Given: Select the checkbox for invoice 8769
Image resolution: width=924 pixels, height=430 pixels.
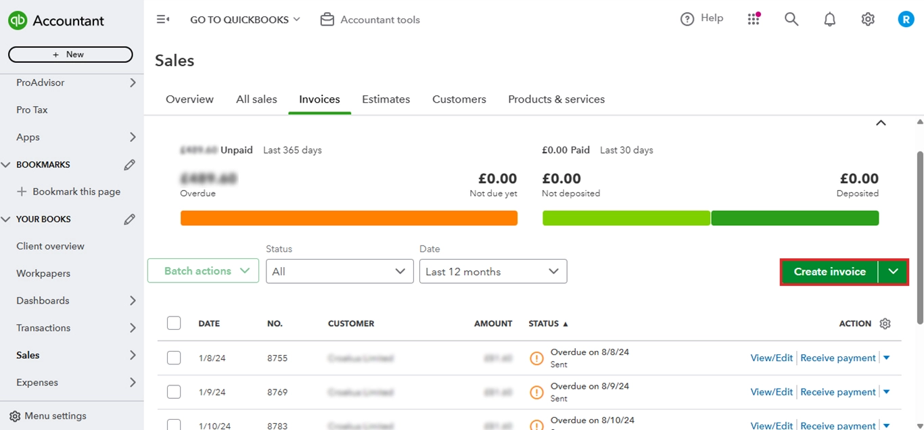Looking at the screenshot, I should click(x=174, y=391).
